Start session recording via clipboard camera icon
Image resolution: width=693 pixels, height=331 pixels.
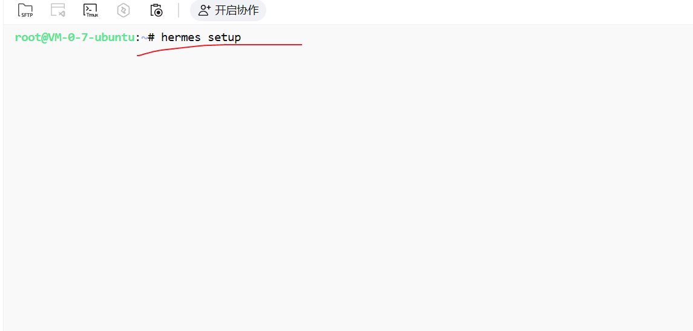(x=157, y=10)
